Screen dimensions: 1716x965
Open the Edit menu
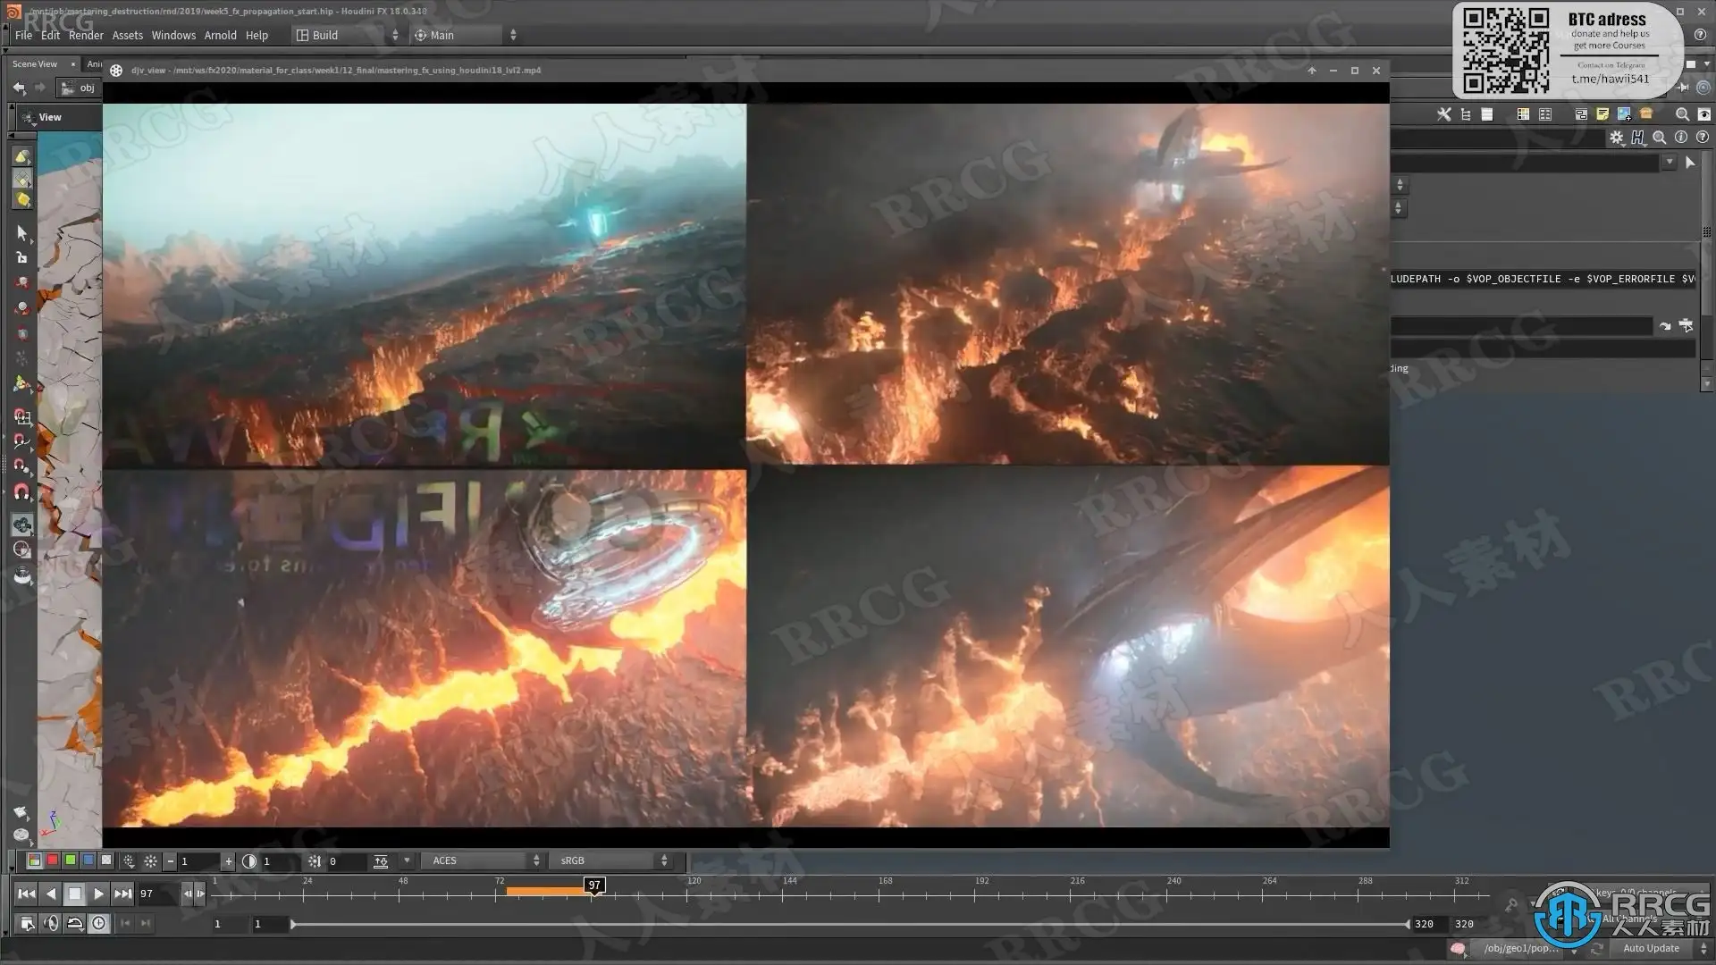tap(50, 35)
